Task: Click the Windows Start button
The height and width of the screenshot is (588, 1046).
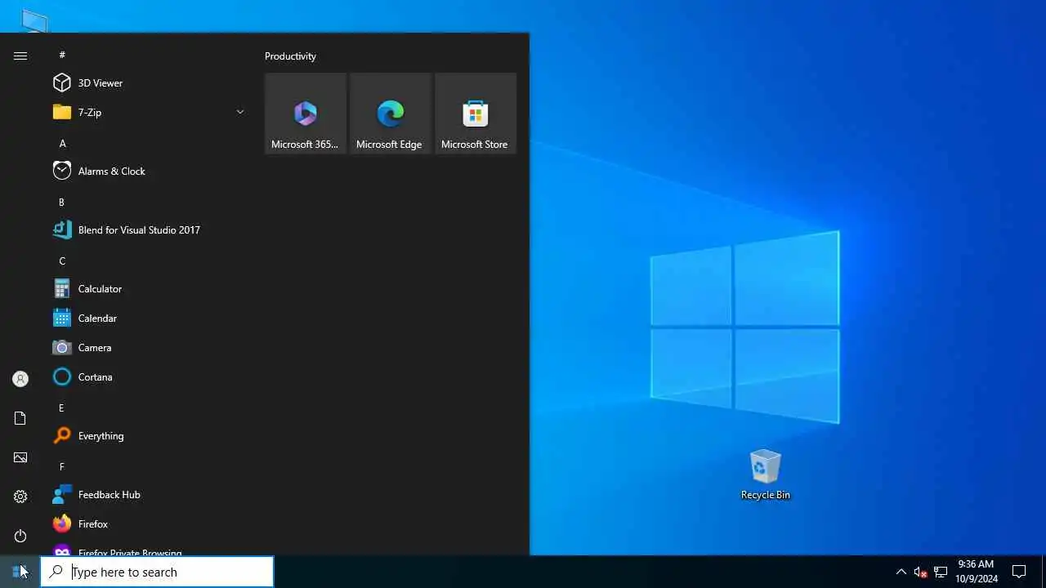Action: click(x=20, y=572)
